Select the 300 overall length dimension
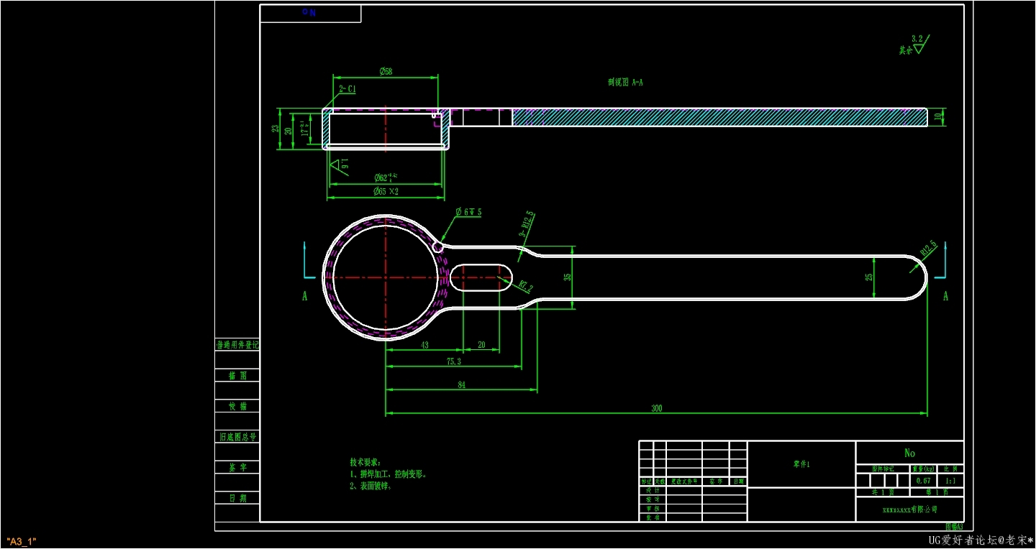The image size is (1036, 549). (x=656, y=408)
